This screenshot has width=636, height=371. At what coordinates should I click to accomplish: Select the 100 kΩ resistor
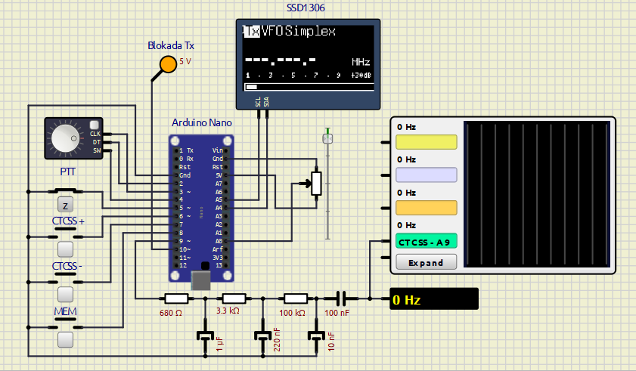(x=295, y=298)
